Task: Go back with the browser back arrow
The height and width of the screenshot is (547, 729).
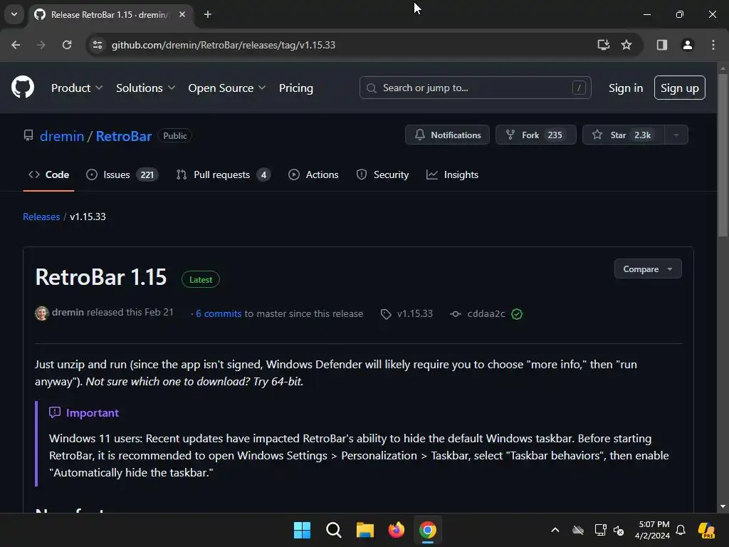Action: [16, 45]
